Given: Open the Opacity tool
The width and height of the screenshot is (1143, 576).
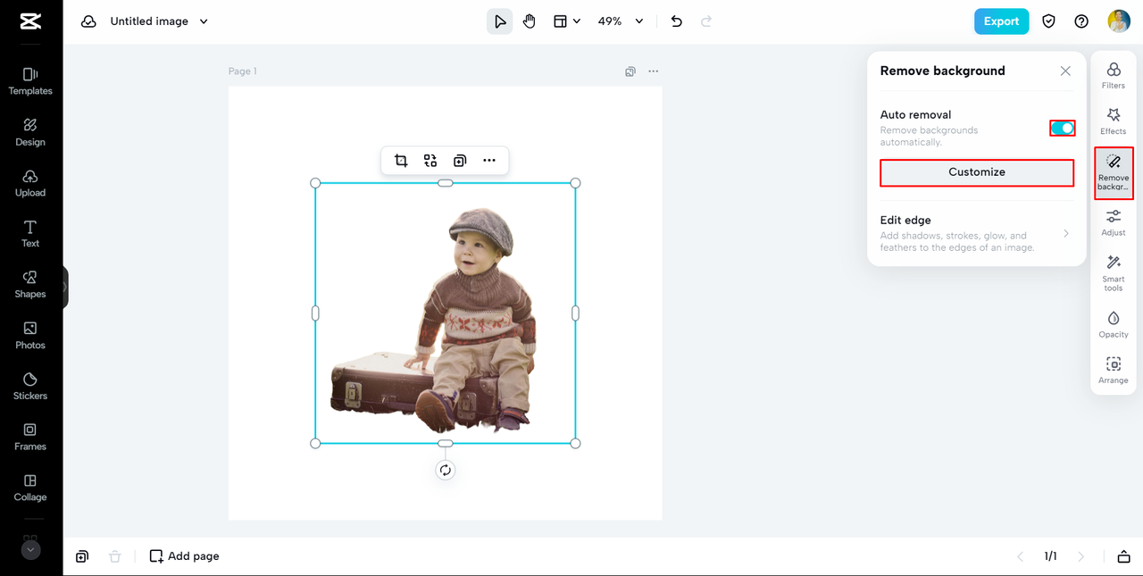Looking at the screenshot, I should [x=1114, y=324].
